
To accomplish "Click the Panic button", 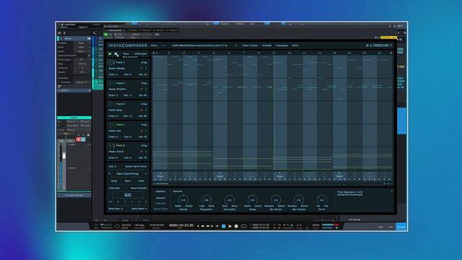I will point(295,45).
